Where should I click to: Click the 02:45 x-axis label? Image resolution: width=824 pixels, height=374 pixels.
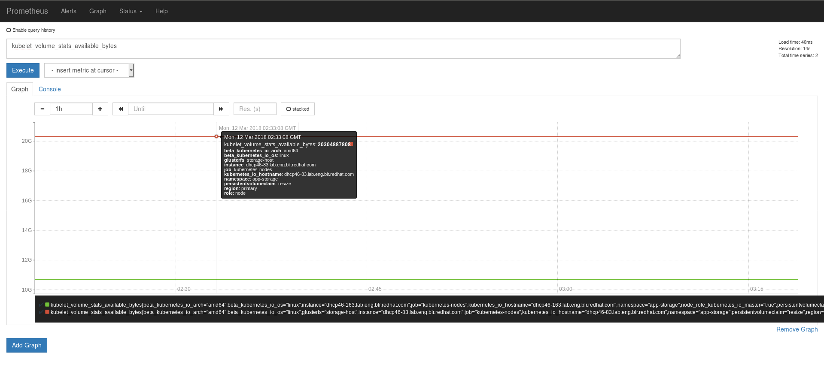pos(375,289)
